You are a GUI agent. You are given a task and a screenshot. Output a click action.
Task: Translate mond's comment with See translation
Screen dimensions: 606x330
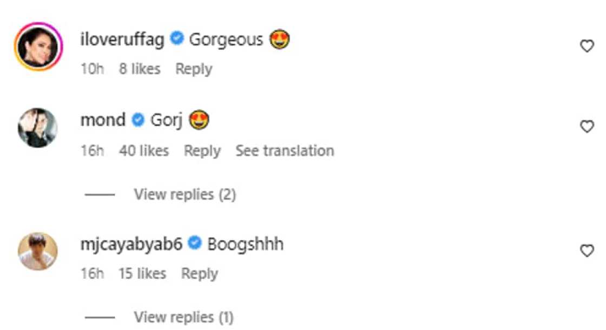(285, 150)
